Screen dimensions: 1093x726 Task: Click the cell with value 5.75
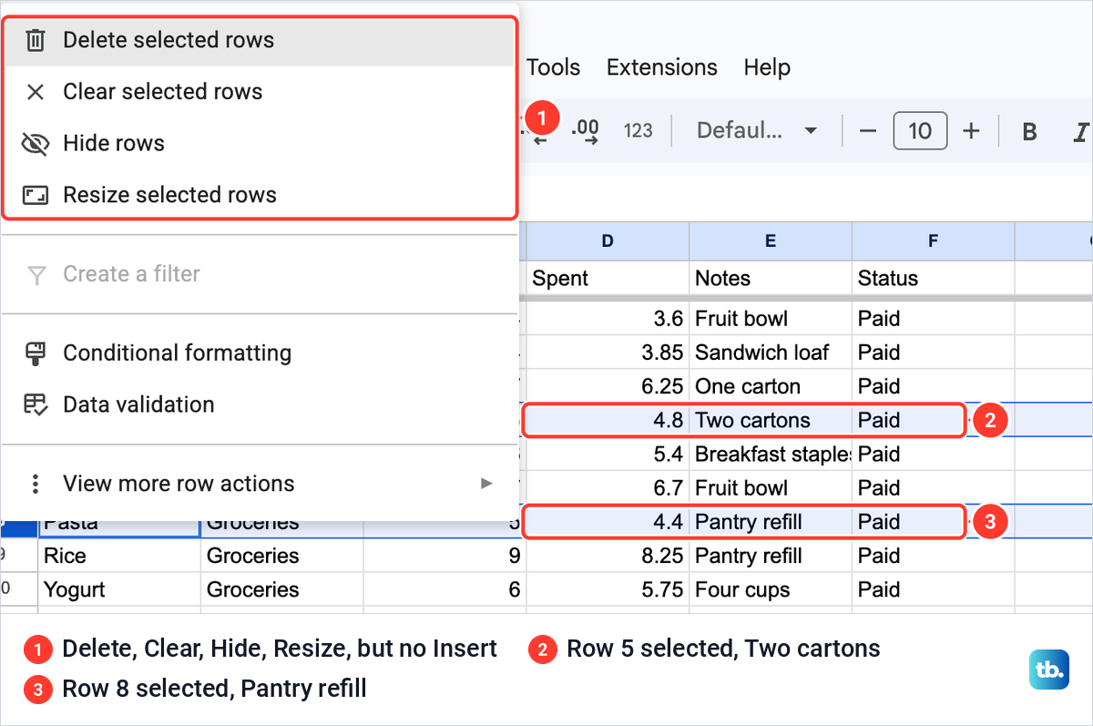[608, 589]
